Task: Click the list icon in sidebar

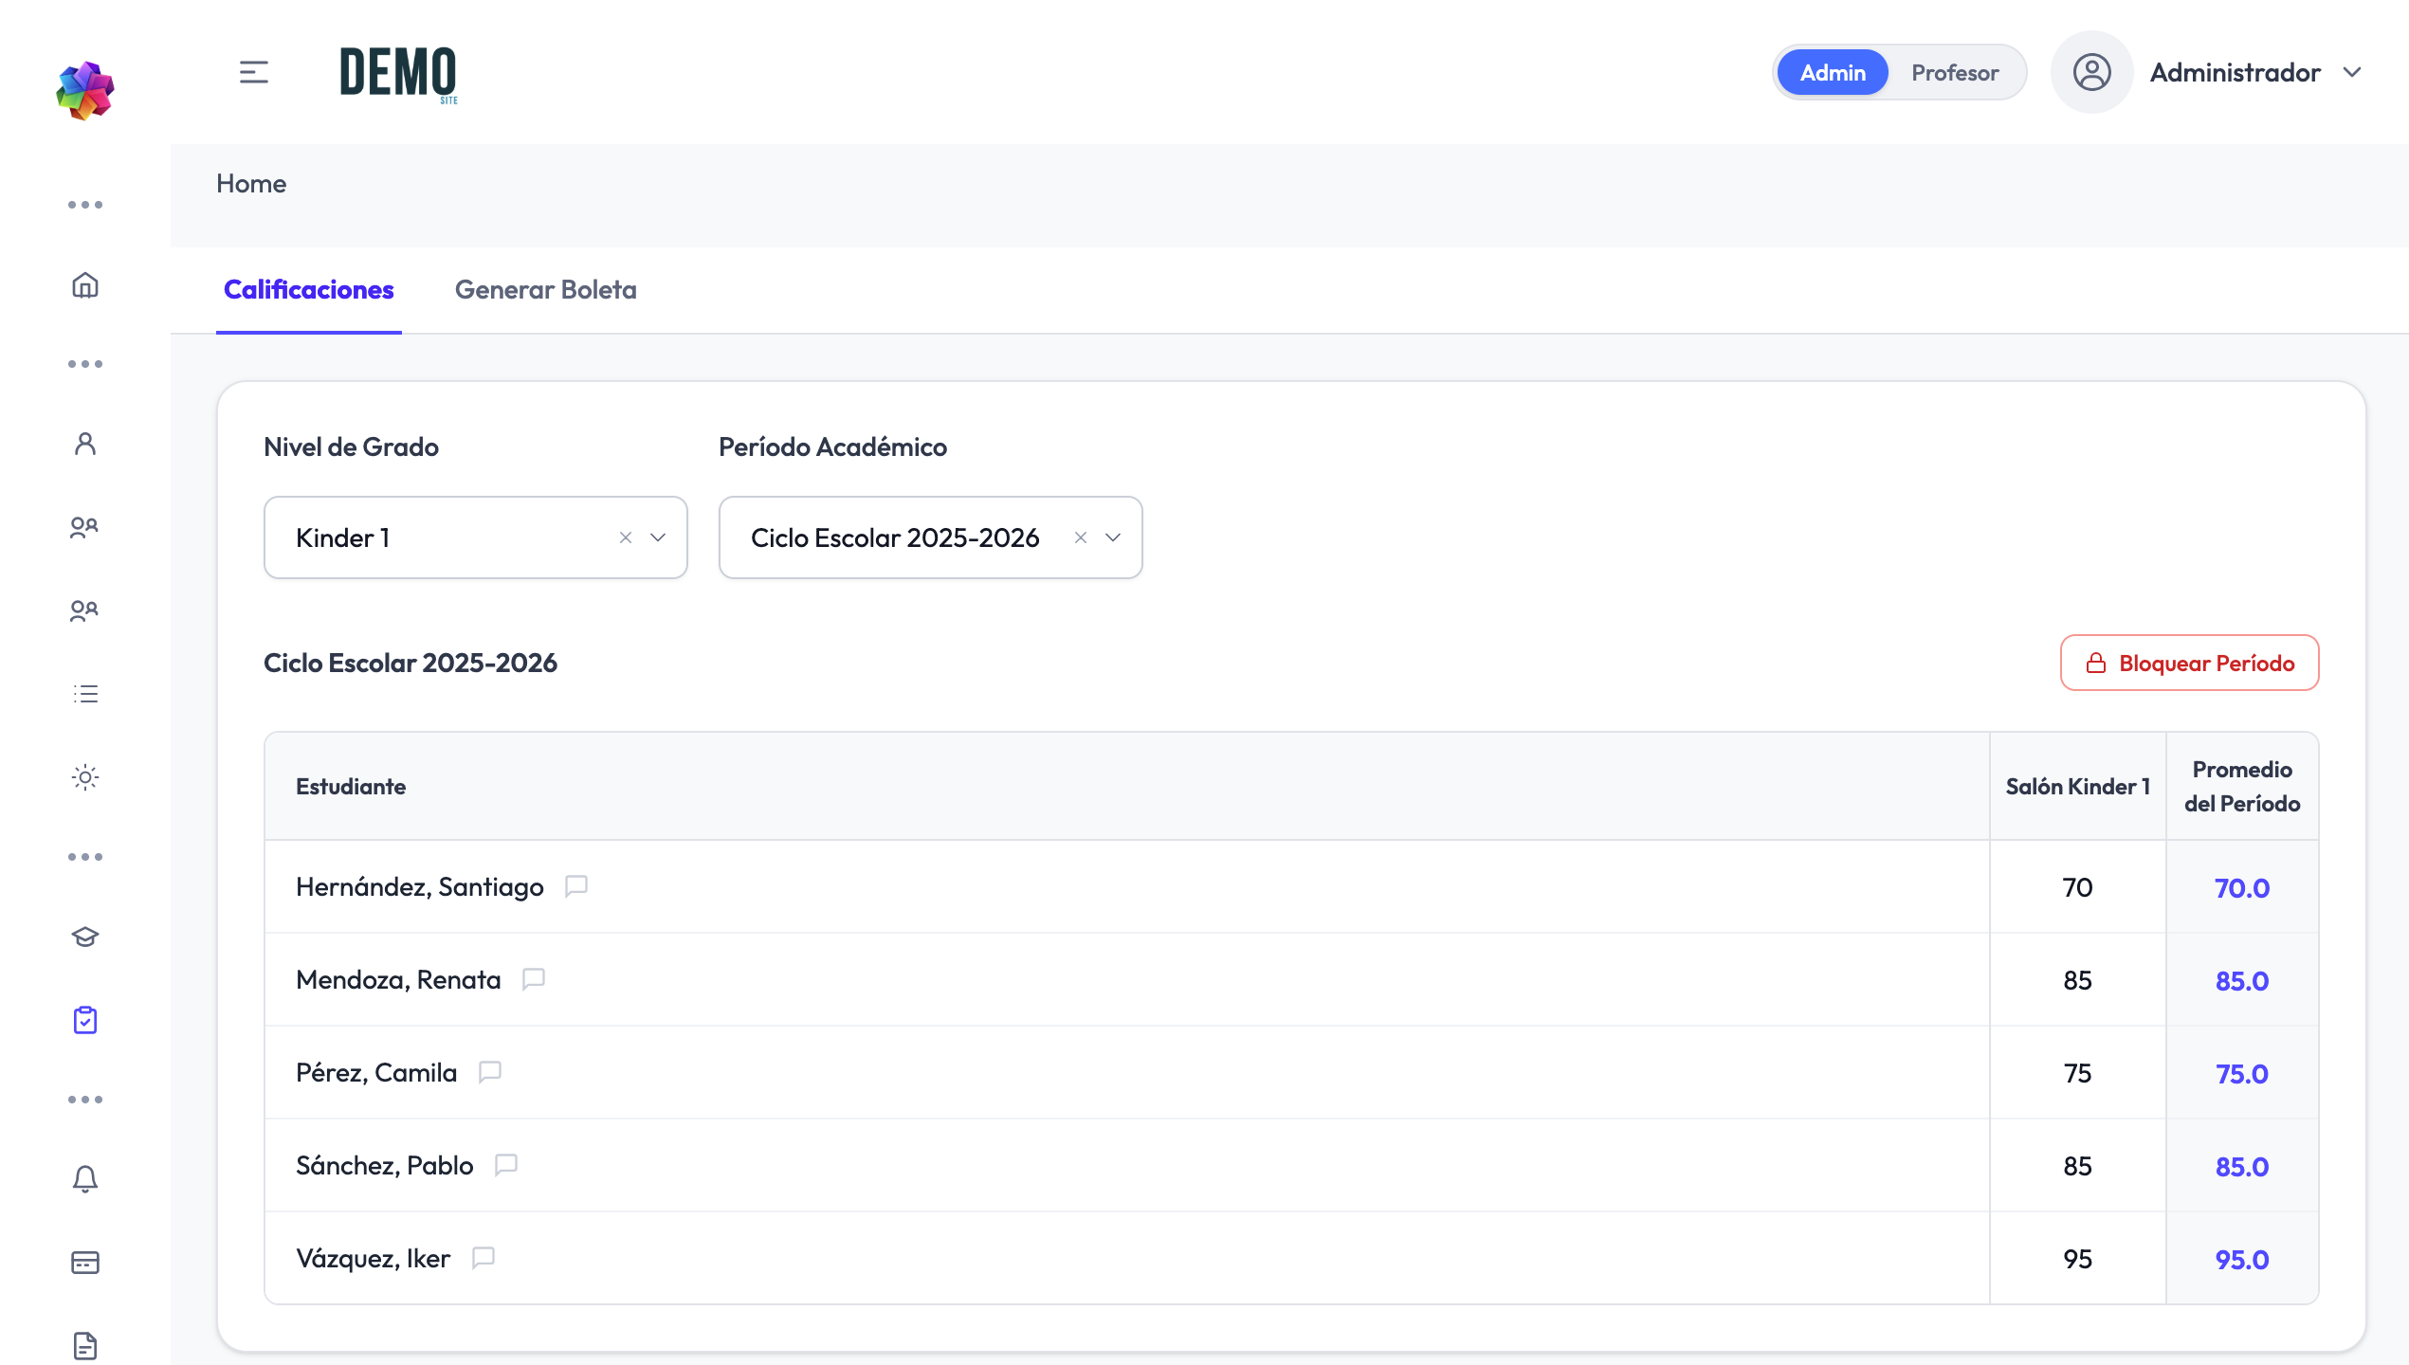Action: pyautogui.click(x=85, y=694)
